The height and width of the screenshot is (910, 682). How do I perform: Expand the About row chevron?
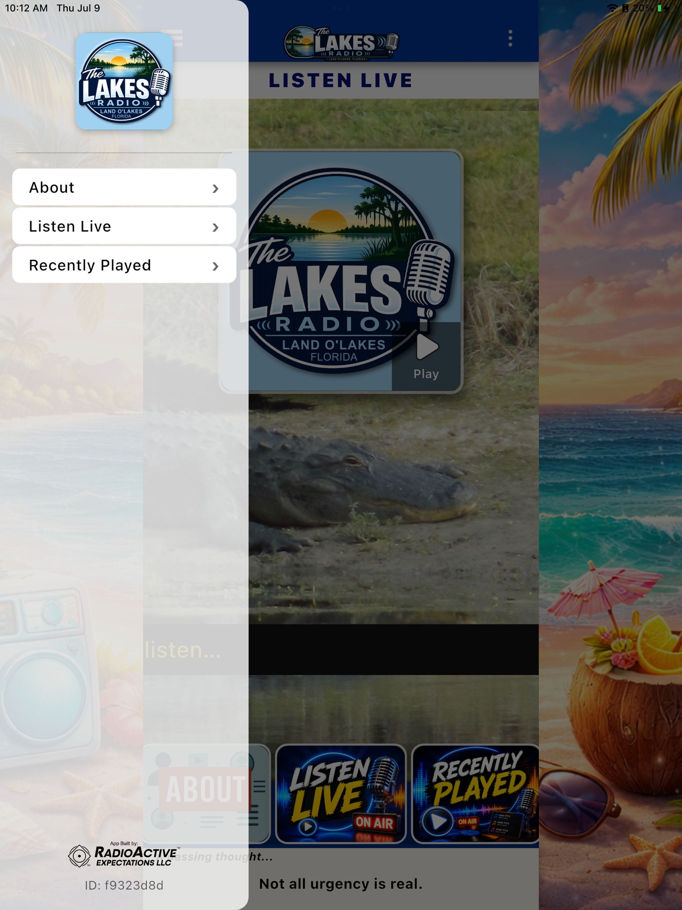[x=215, y=188]
